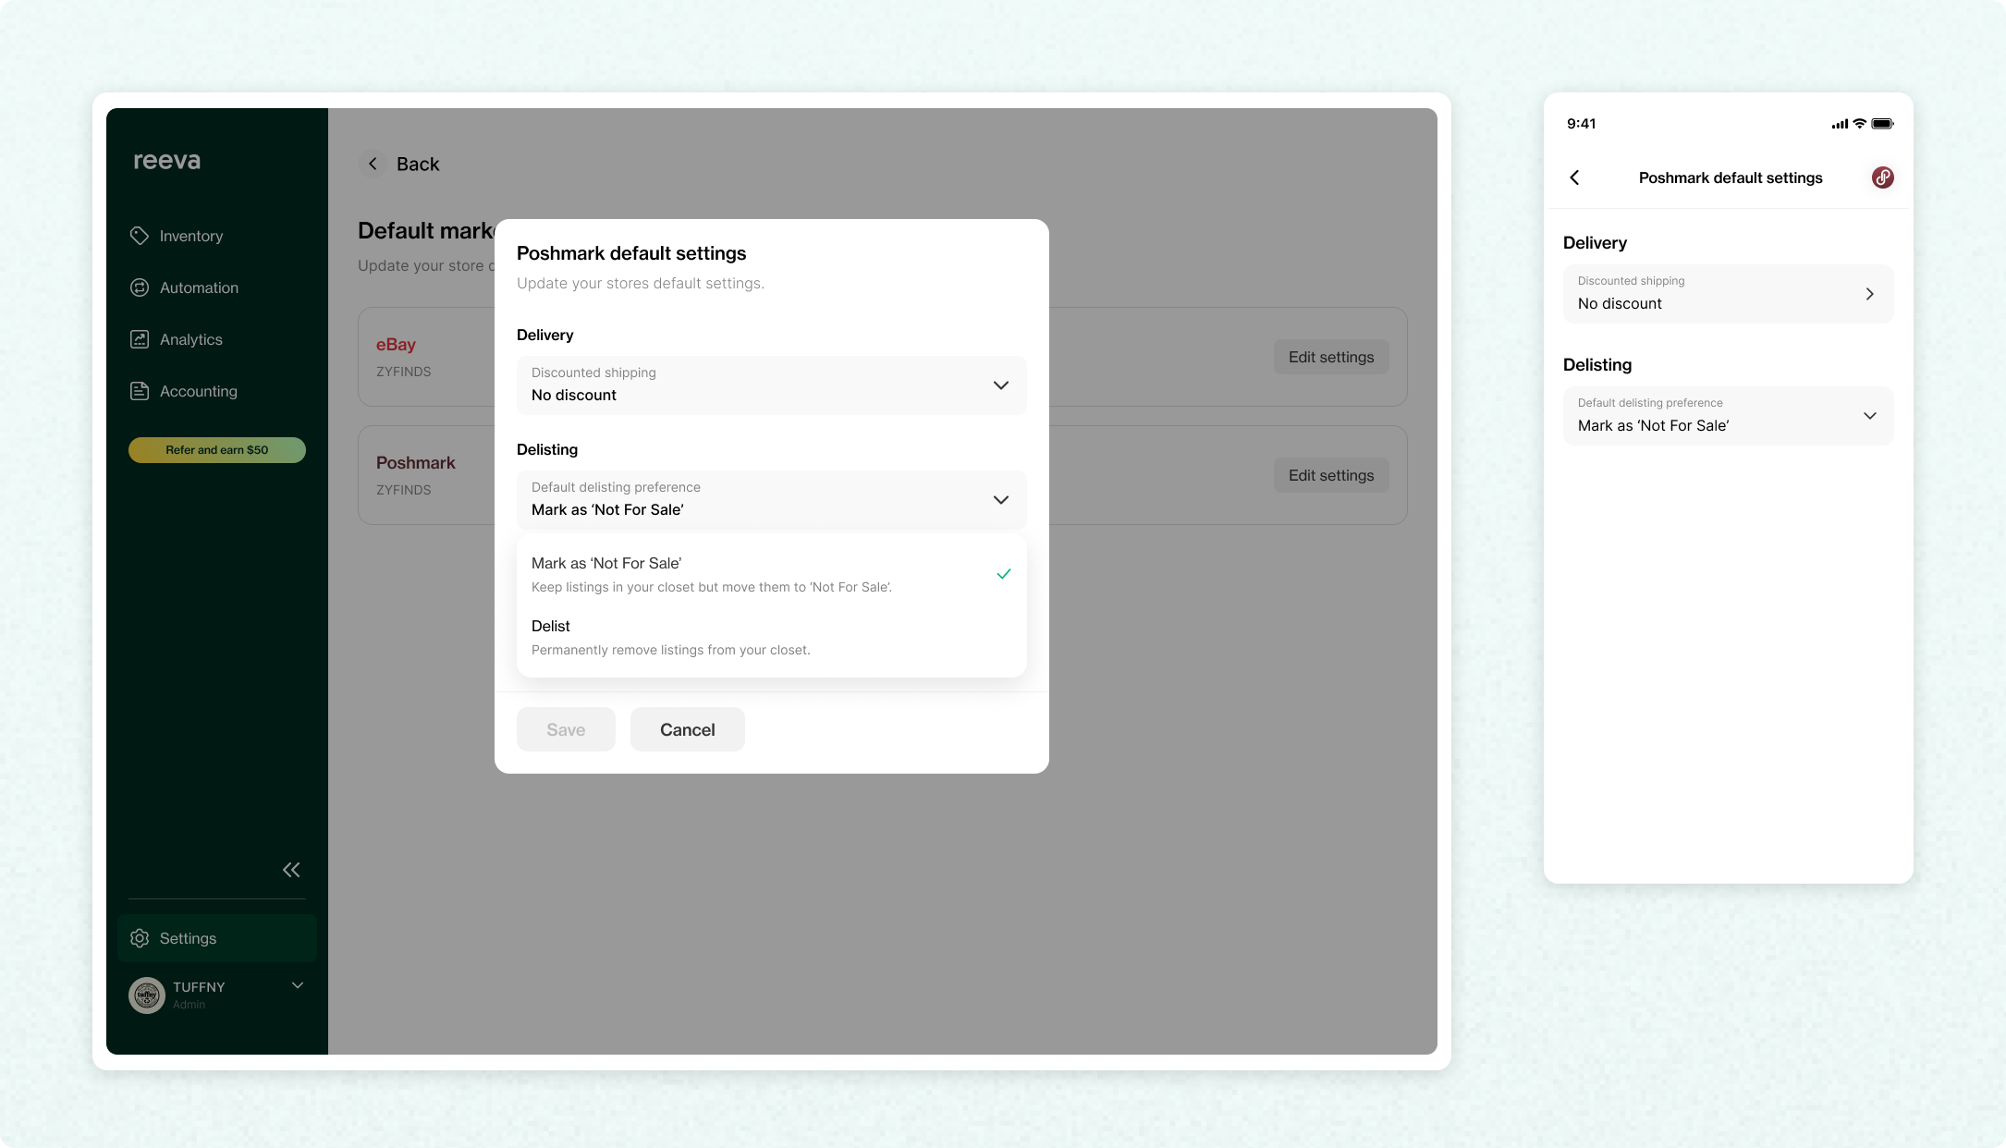Tap mobile back arrow icon
This screenshot has width=2006, height=1148.
(x=1575, y=177)
